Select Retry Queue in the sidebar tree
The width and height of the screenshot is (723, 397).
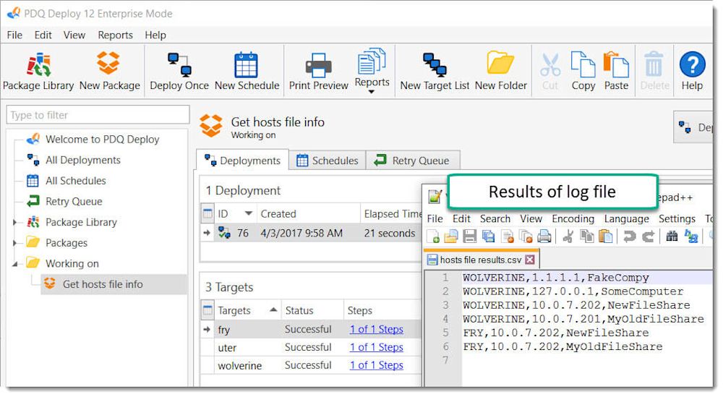74,202
